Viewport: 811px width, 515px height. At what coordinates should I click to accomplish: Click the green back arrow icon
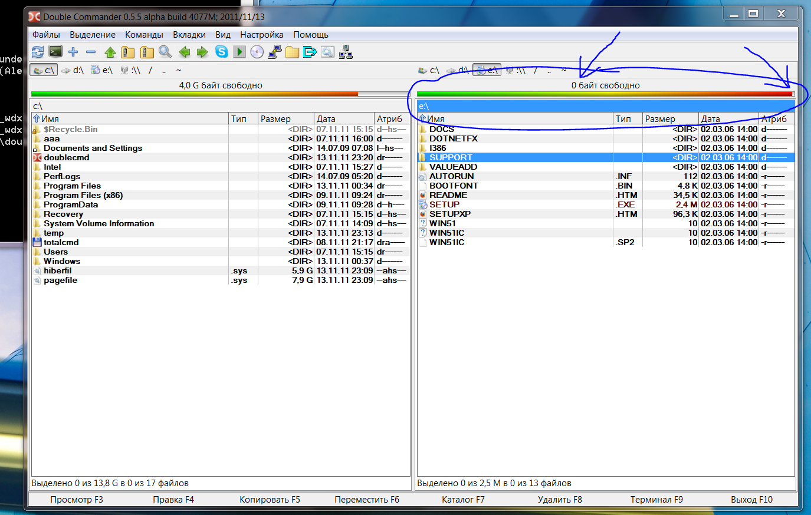tap(184, 52)
